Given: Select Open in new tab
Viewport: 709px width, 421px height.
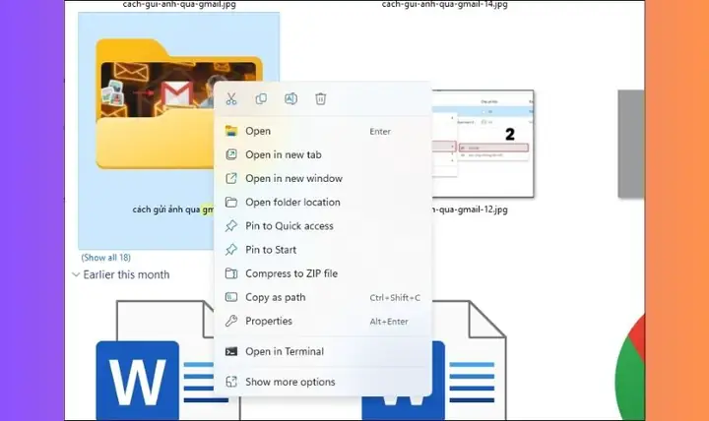Looking at the screenshot, I should tap(323, 155).
